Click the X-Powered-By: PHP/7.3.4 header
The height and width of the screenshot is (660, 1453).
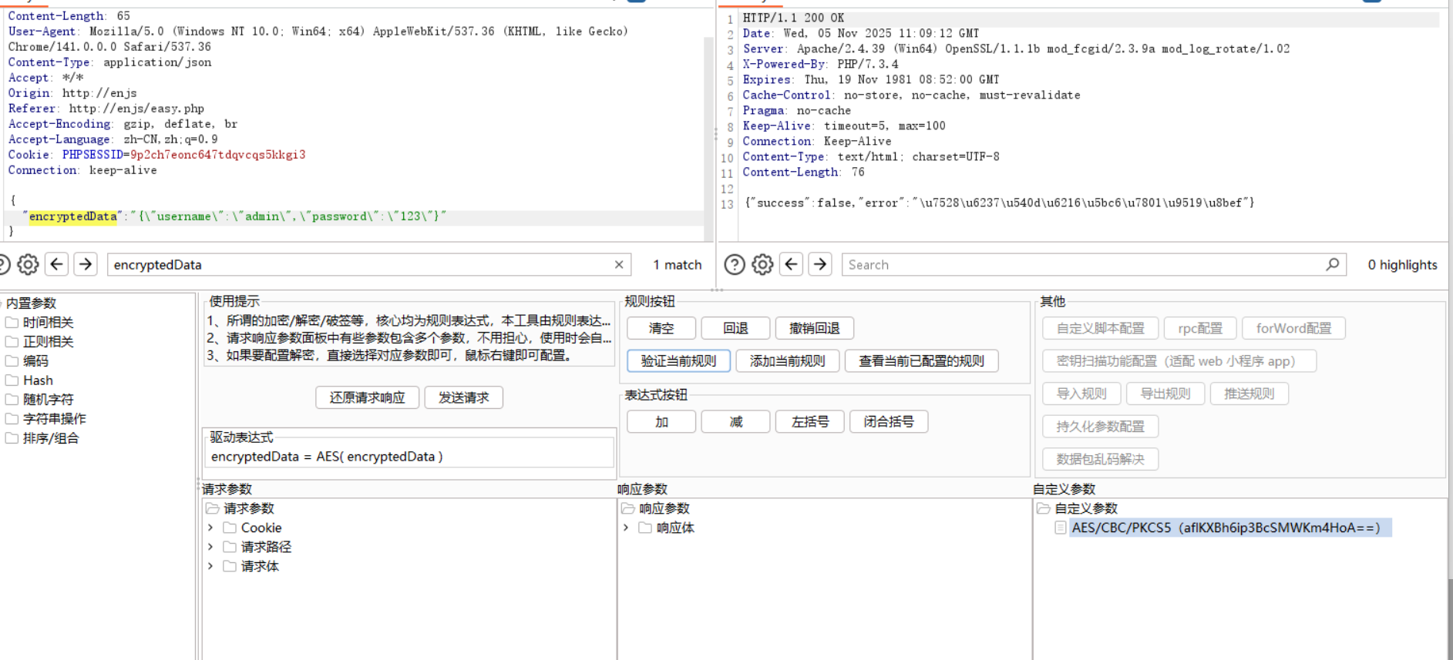coord(820,64)
